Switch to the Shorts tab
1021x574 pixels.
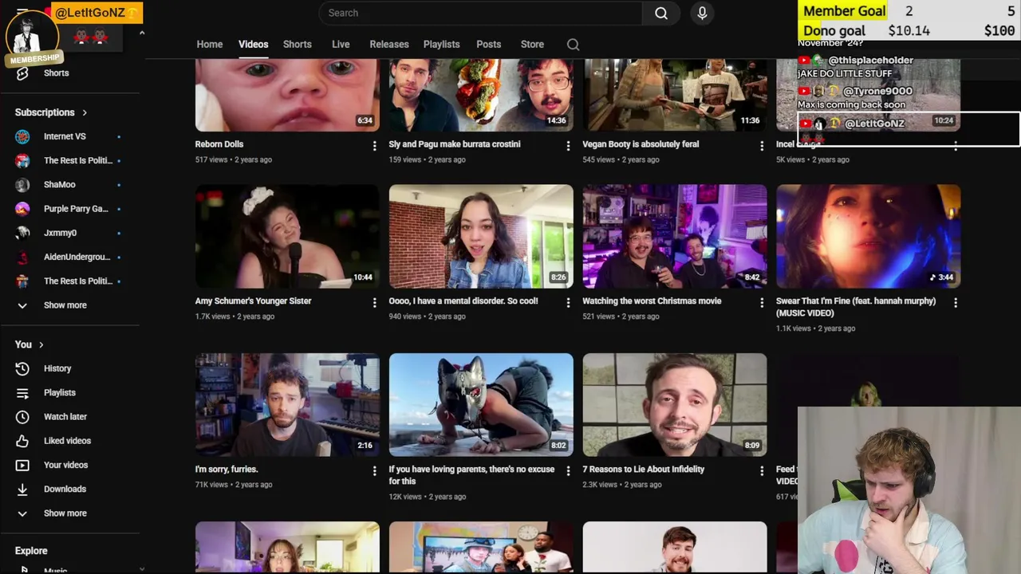tap(297, 45)
